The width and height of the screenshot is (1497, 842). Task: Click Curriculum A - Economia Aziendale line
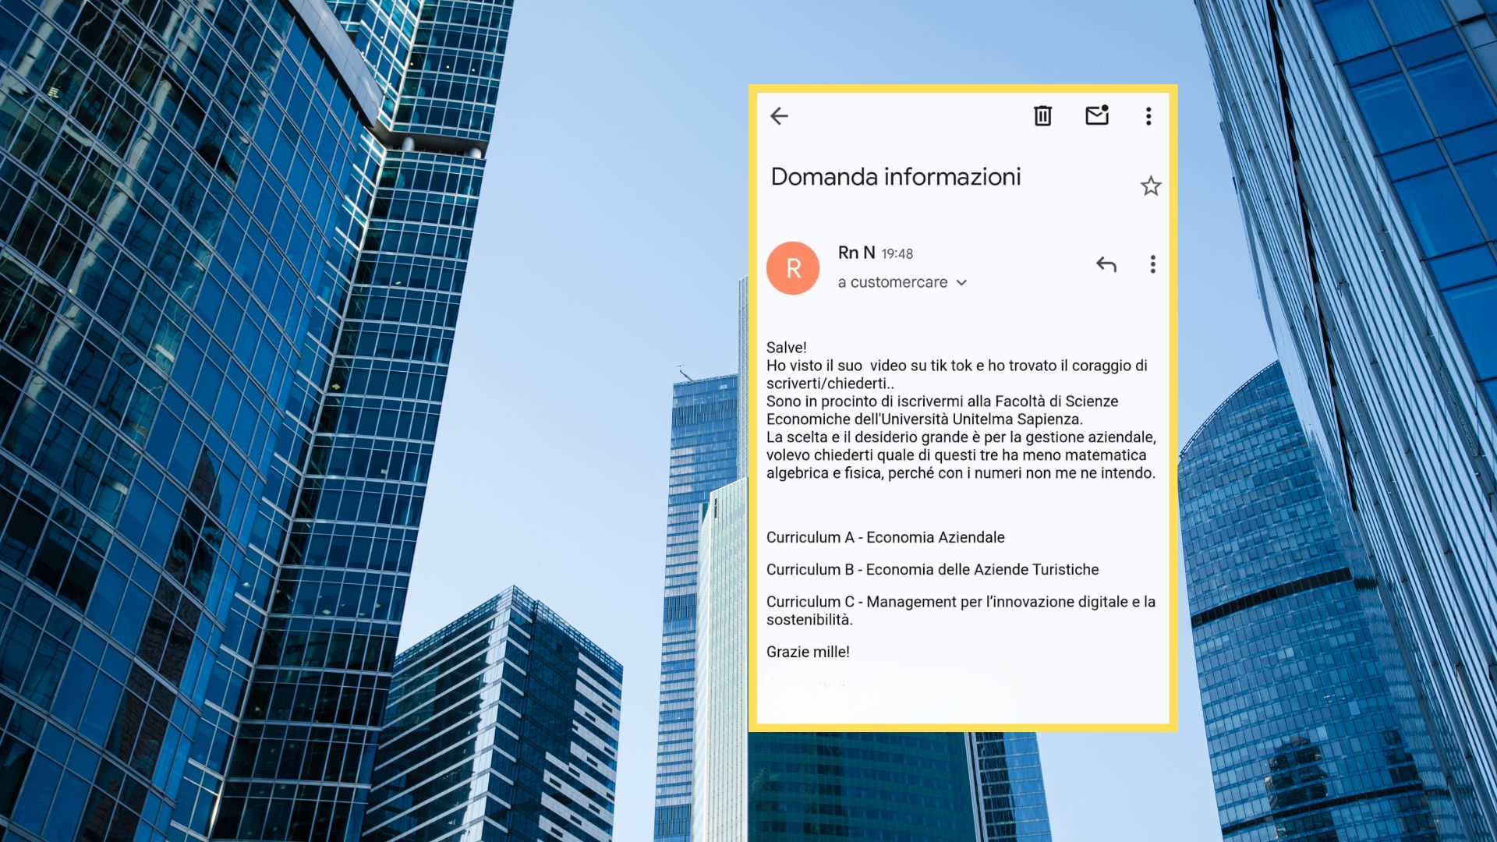[x=885, y=537]
